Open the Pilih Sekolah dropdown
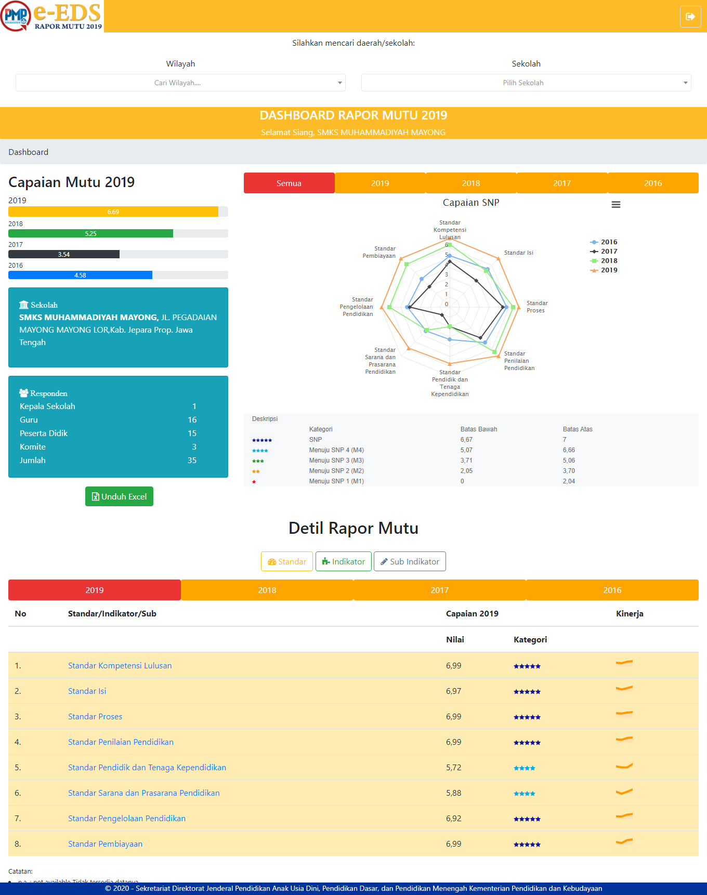The width and height of the screenshot is (707, 895). (x=526, y=83)
